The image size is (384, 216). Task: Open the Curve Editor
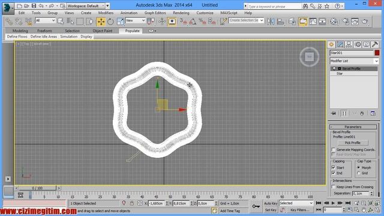pos(313,22)
